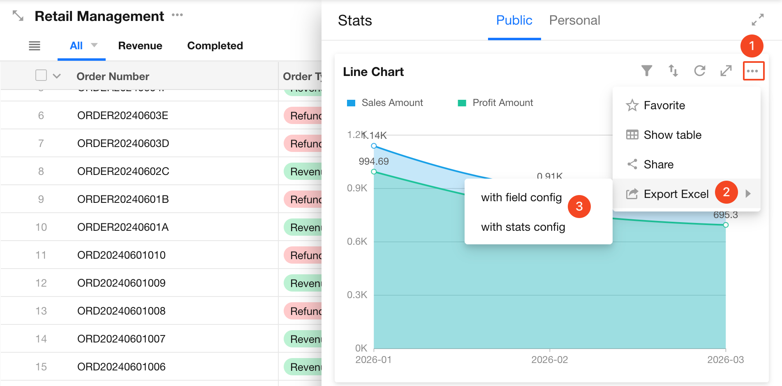Open Retail Management more options ellipsis
The image size is (782, 386).
click(177, 15)
